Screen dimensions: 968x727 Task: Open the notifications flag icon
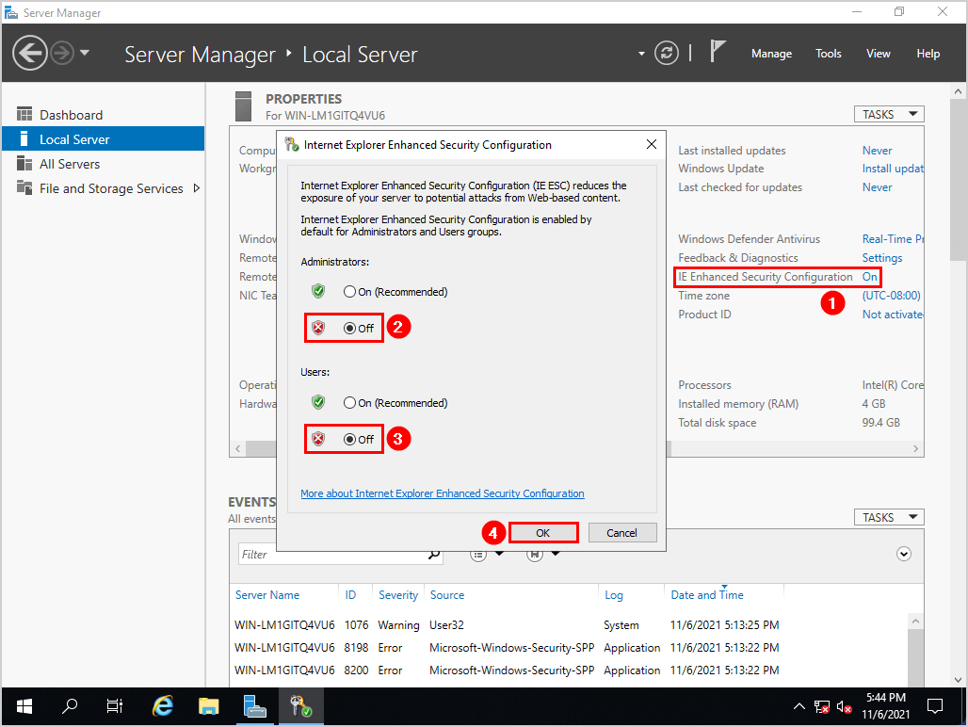[x=717, y=51]
